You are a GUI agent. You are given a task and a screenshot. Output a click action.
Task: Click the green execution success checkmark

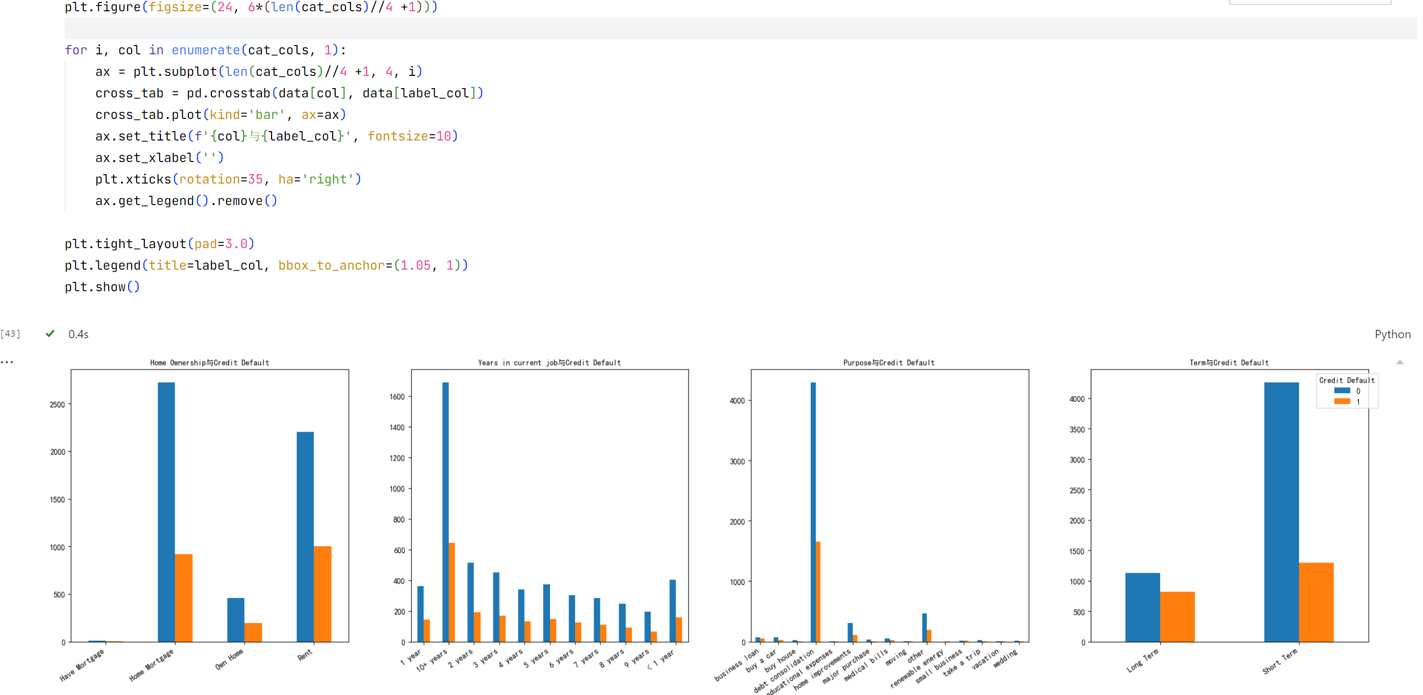50,333
